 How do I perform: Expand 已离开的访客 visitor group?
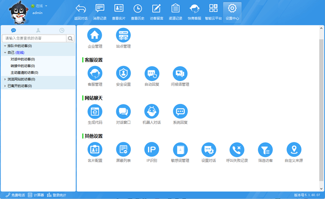coord(5,86)
